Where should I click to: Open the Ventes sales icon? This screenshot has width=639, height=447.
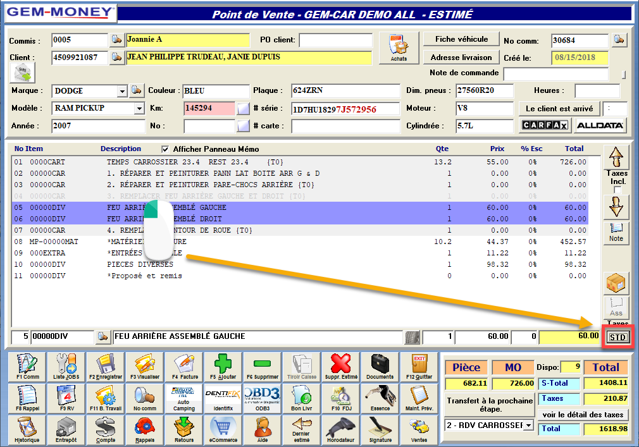click(x=419, y=431)
